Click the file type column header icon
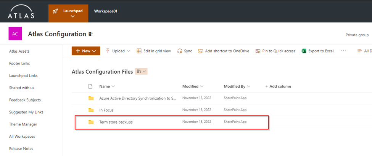 click(x=91, y=87)
